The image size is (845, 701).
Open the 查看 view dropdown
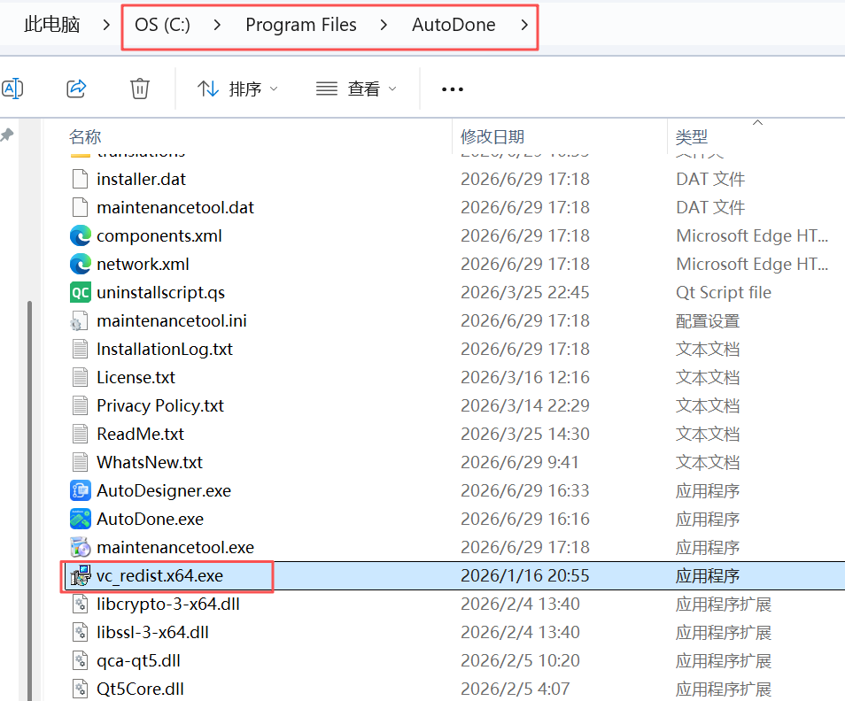pyautogui.click(x=356, y=89)
